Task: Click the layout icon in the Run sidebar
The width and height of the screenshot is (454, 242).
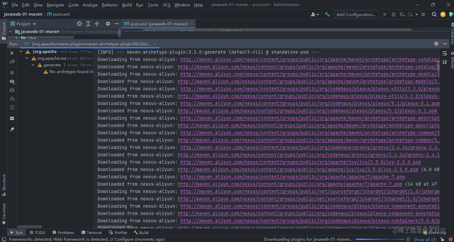Action: (x=12, y=118)
